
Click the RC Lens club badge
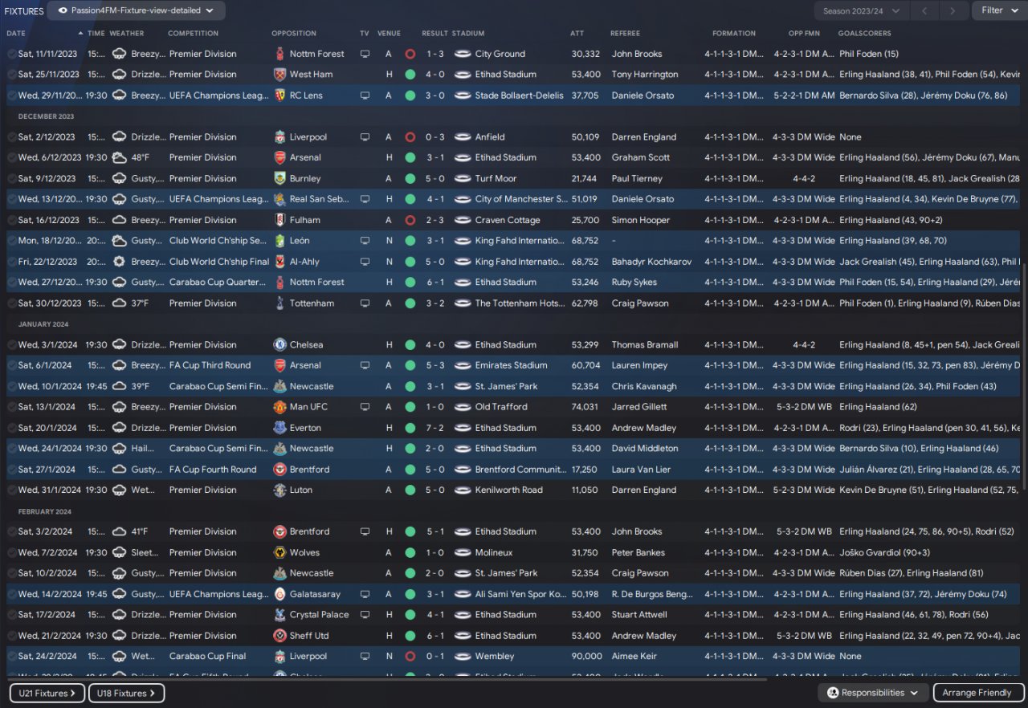[x=279, y=96]
